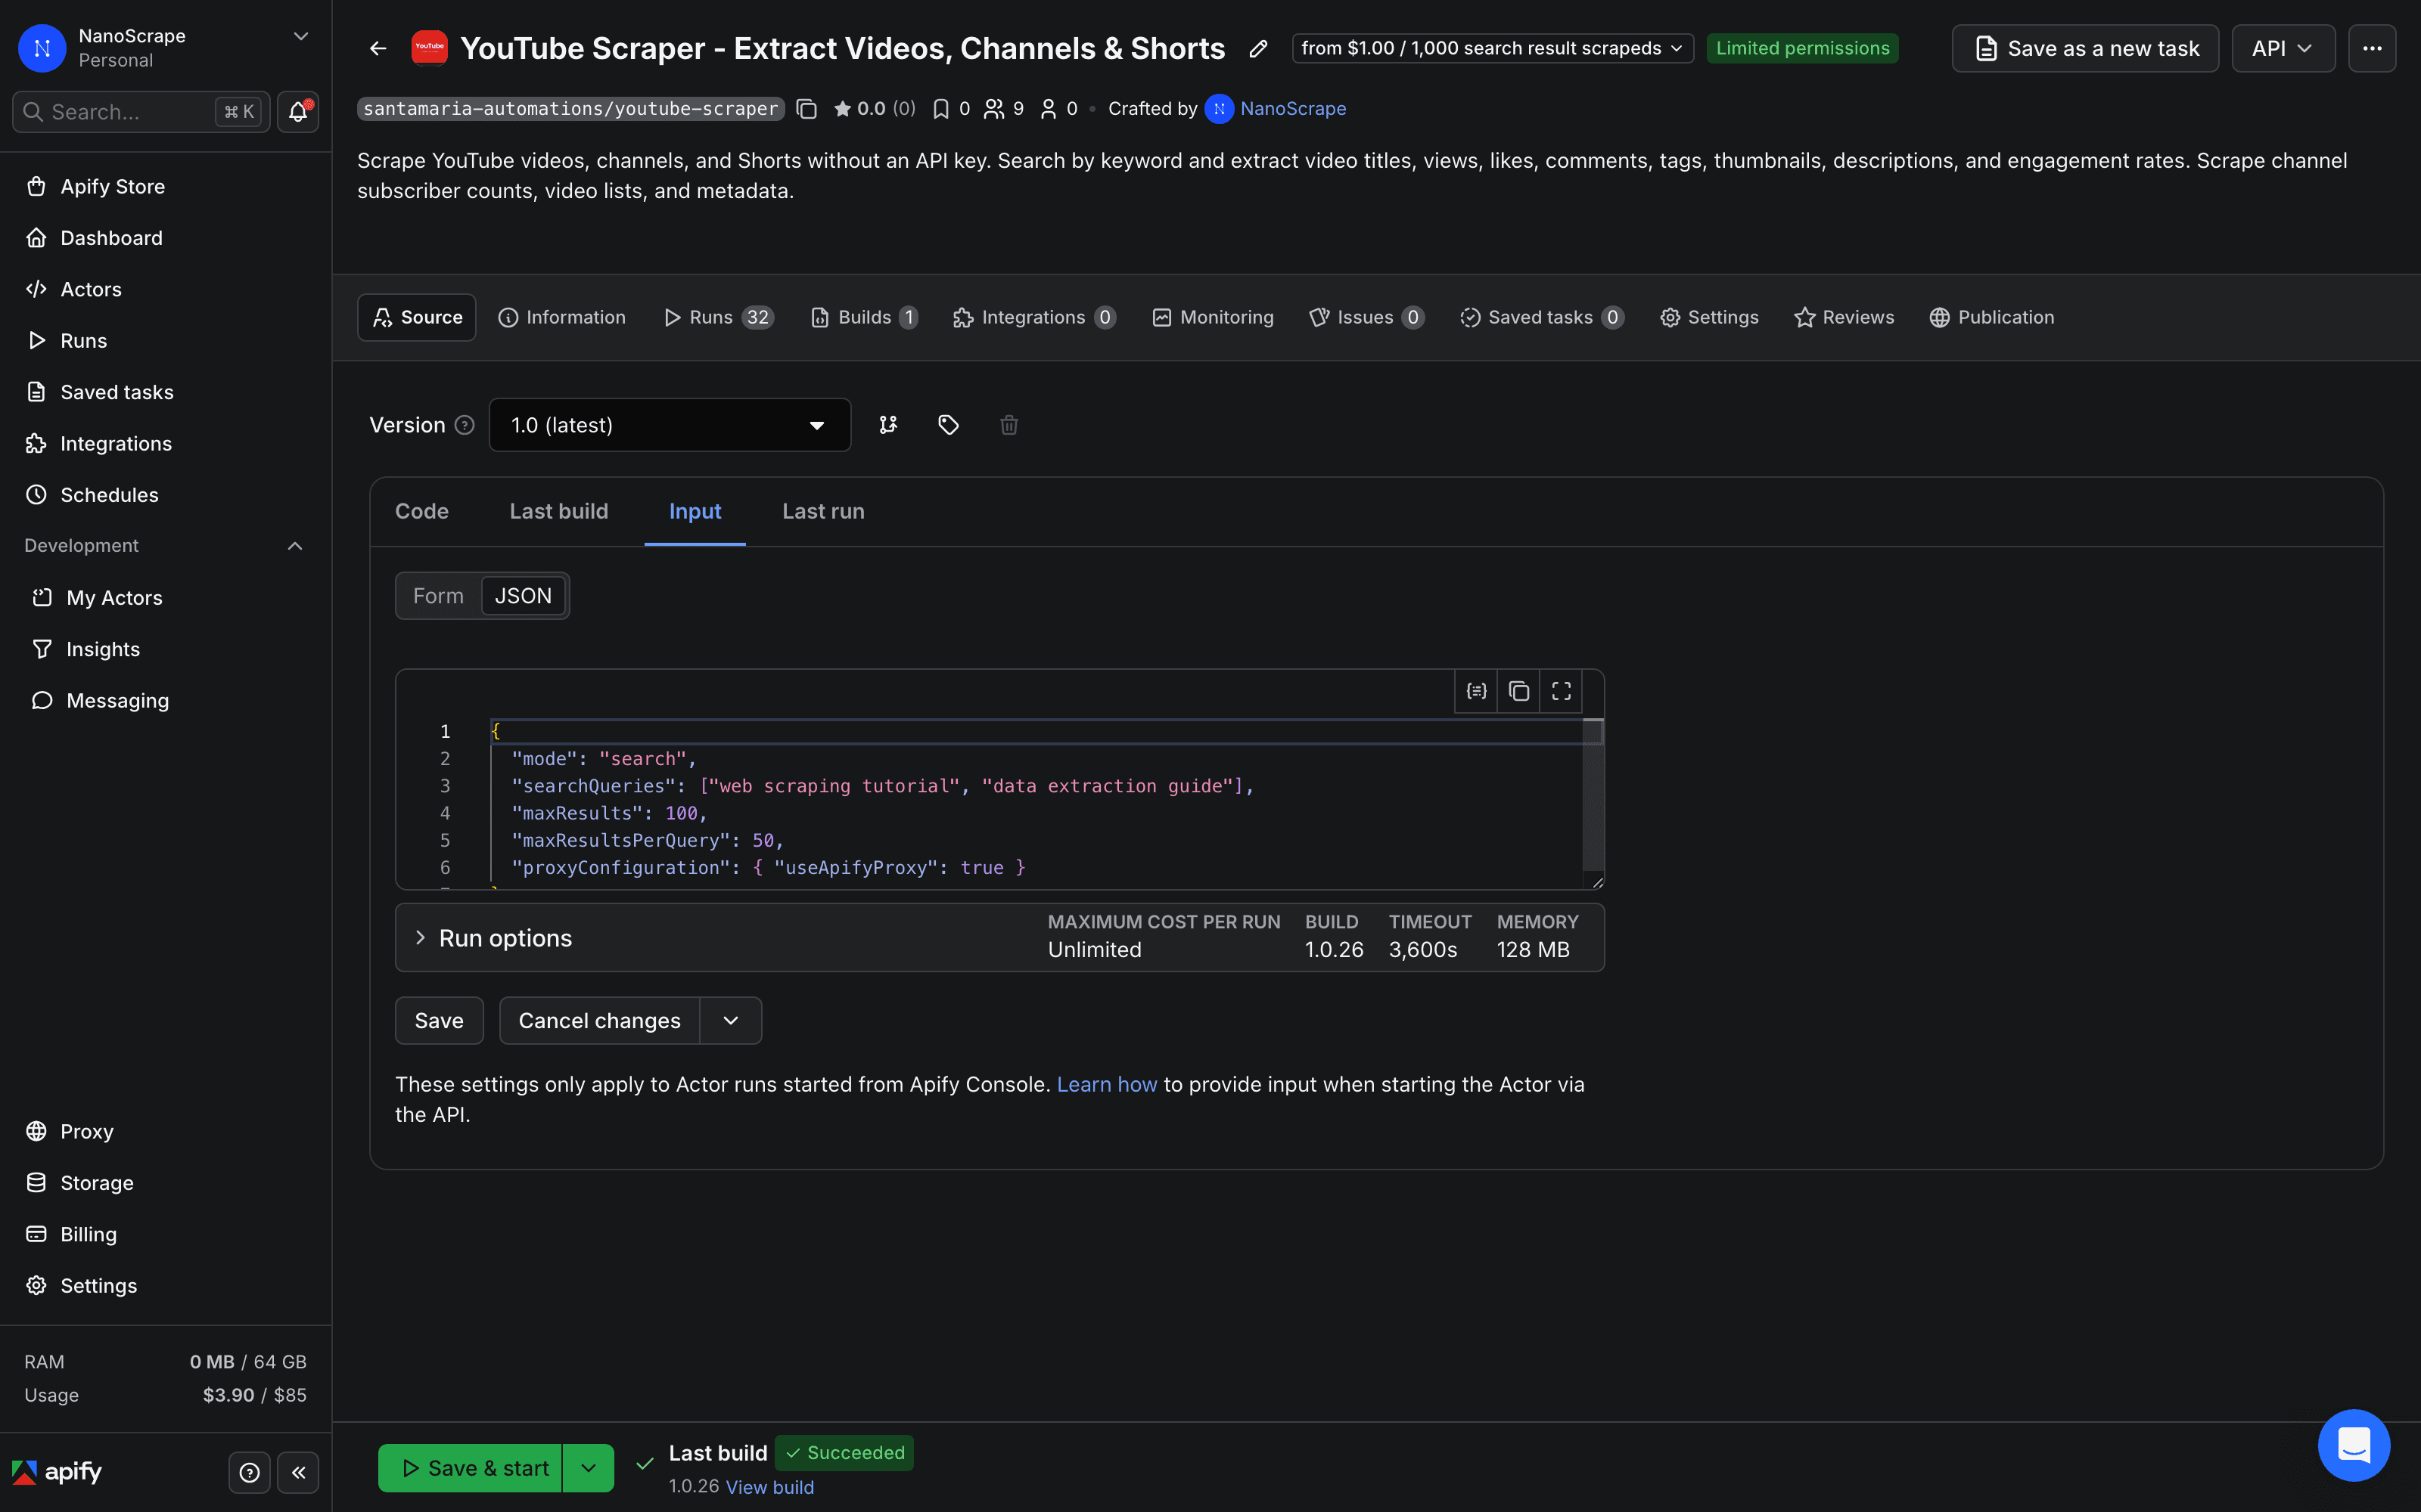Open NanoScrape creator profile link

(x=1292, y=109)
